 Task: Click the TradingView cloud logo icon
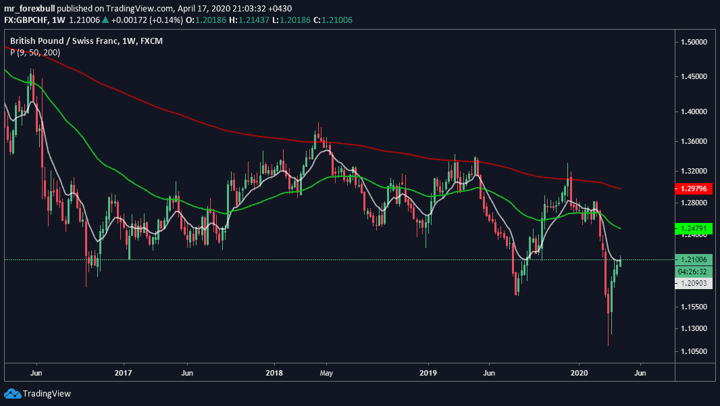coord(12,393)
